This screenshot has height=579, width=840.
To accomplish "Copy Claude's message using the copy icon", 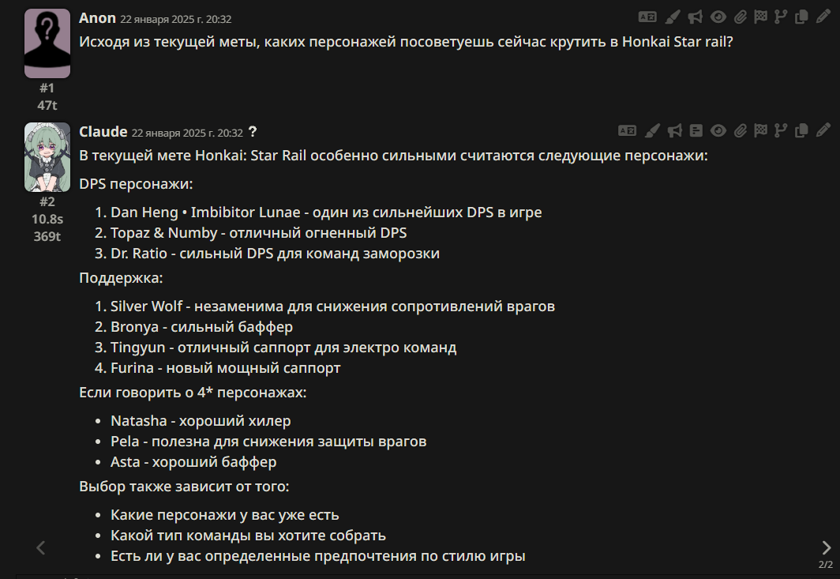I will coord(801,131).
